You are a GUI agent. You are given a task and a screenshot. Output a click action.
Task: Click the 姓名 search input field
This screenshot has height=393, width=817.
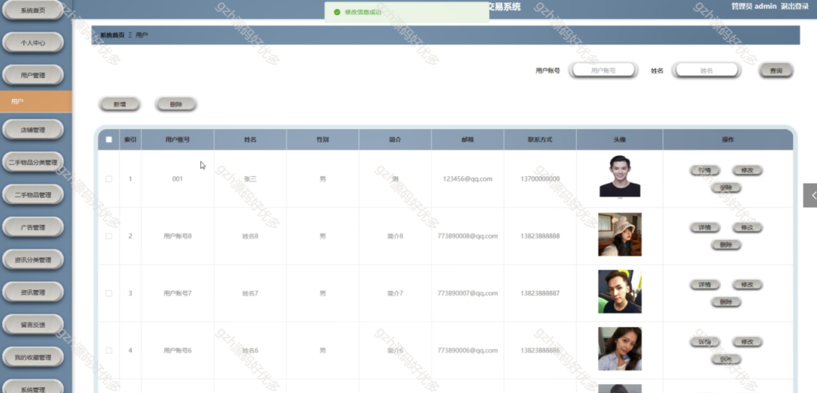(706, 70)
